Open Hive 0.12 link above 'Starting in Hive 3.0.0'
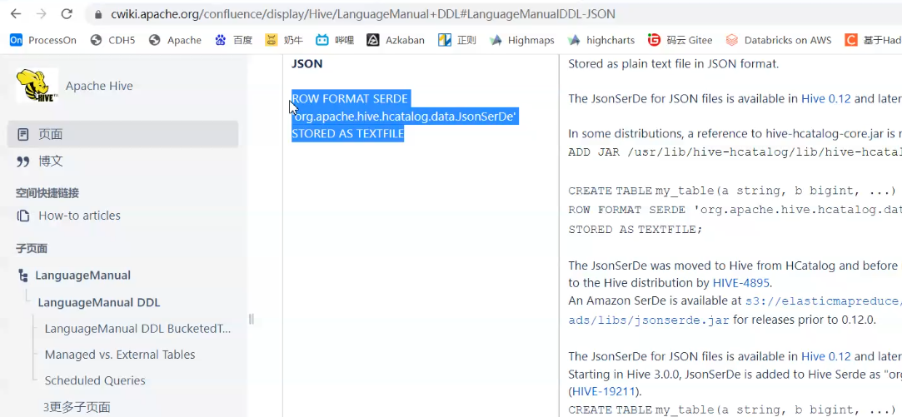Screen dimensions: 902x417 click(x=825, y=356)
